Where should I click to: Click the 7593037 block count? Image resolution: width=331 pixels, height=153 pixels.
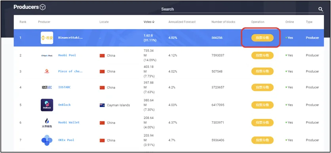pyautogui.click(x=218, y=55)
